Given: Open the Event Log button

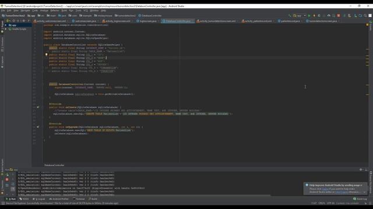Looking at the screenshot, I should tap(360, 199).
